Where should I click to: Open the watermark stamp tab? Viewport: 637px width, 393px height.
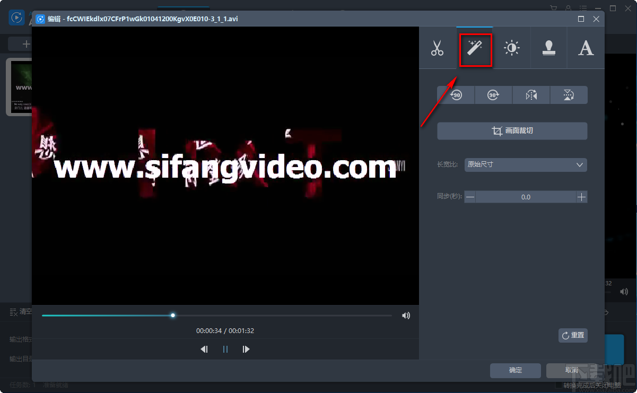point(548,48)
